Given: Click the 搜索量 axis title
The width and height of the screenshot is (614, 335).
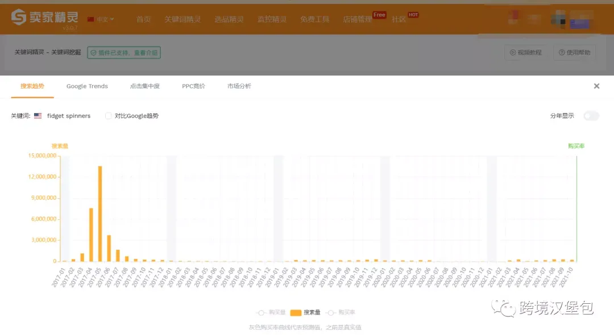Looking at the screenshot, I should tap(60, 146).
